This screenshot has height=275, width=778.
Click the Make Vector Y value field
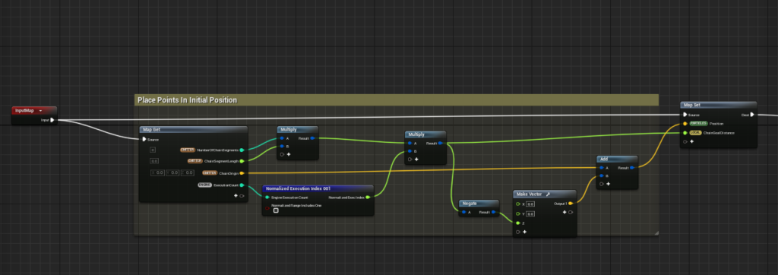click(530, 214)
